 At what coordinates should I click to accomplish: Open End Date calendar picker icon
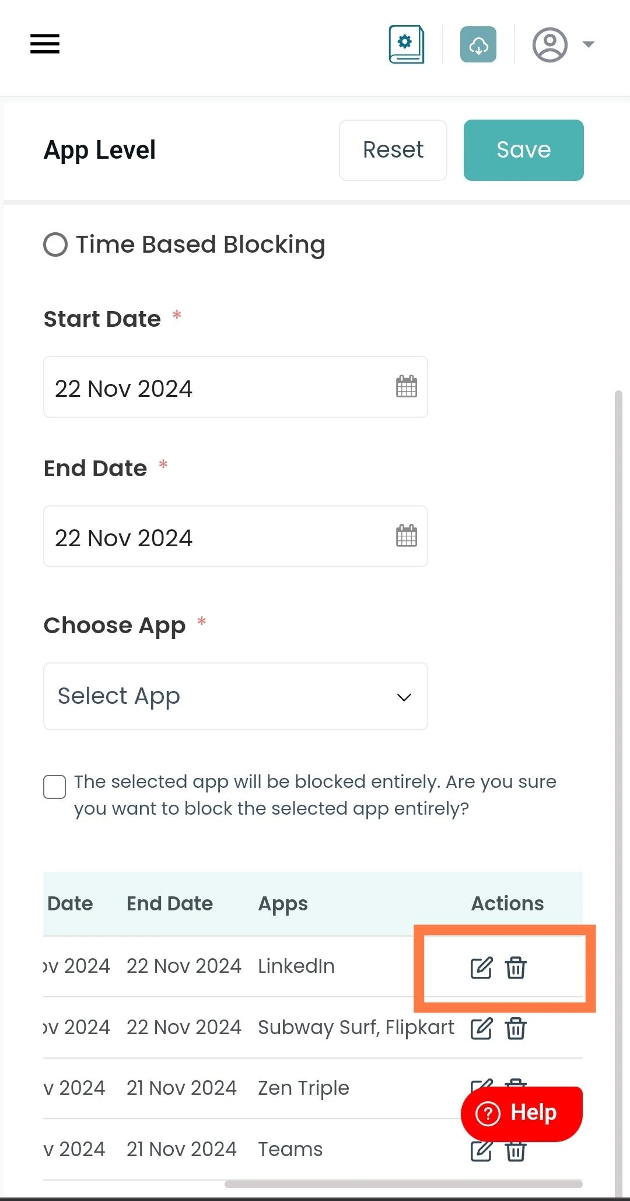(x=407, y=536)
